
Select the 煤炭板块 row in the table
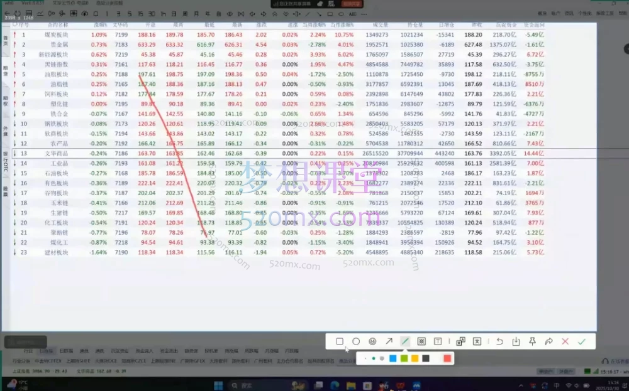[61, 35]
